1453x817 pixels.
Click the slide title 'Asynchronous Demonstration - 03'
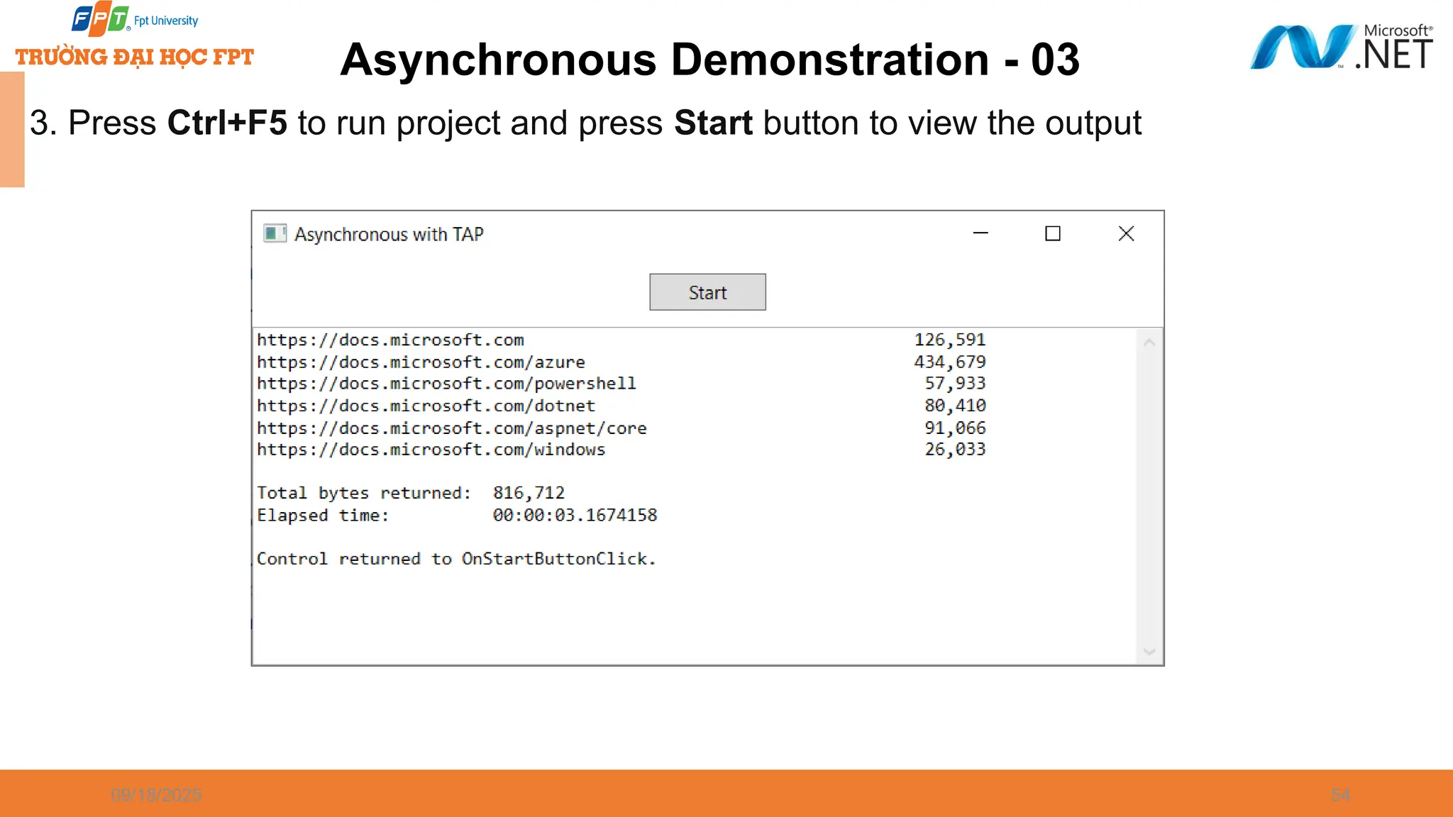click(709, 59)
